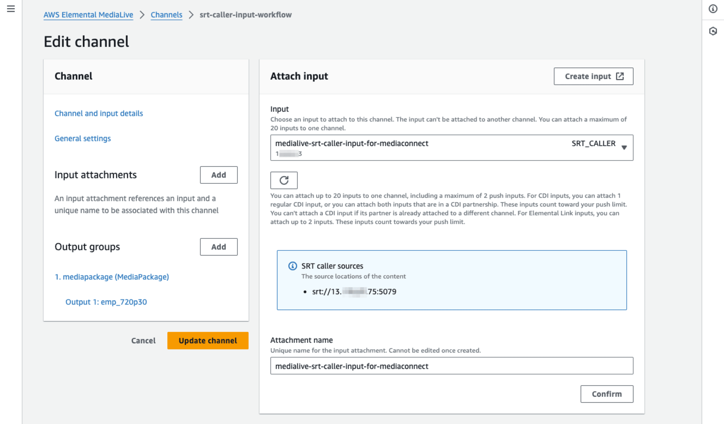Click the SRT caller sources title
The image size is (724, 424).
[332, 266]
